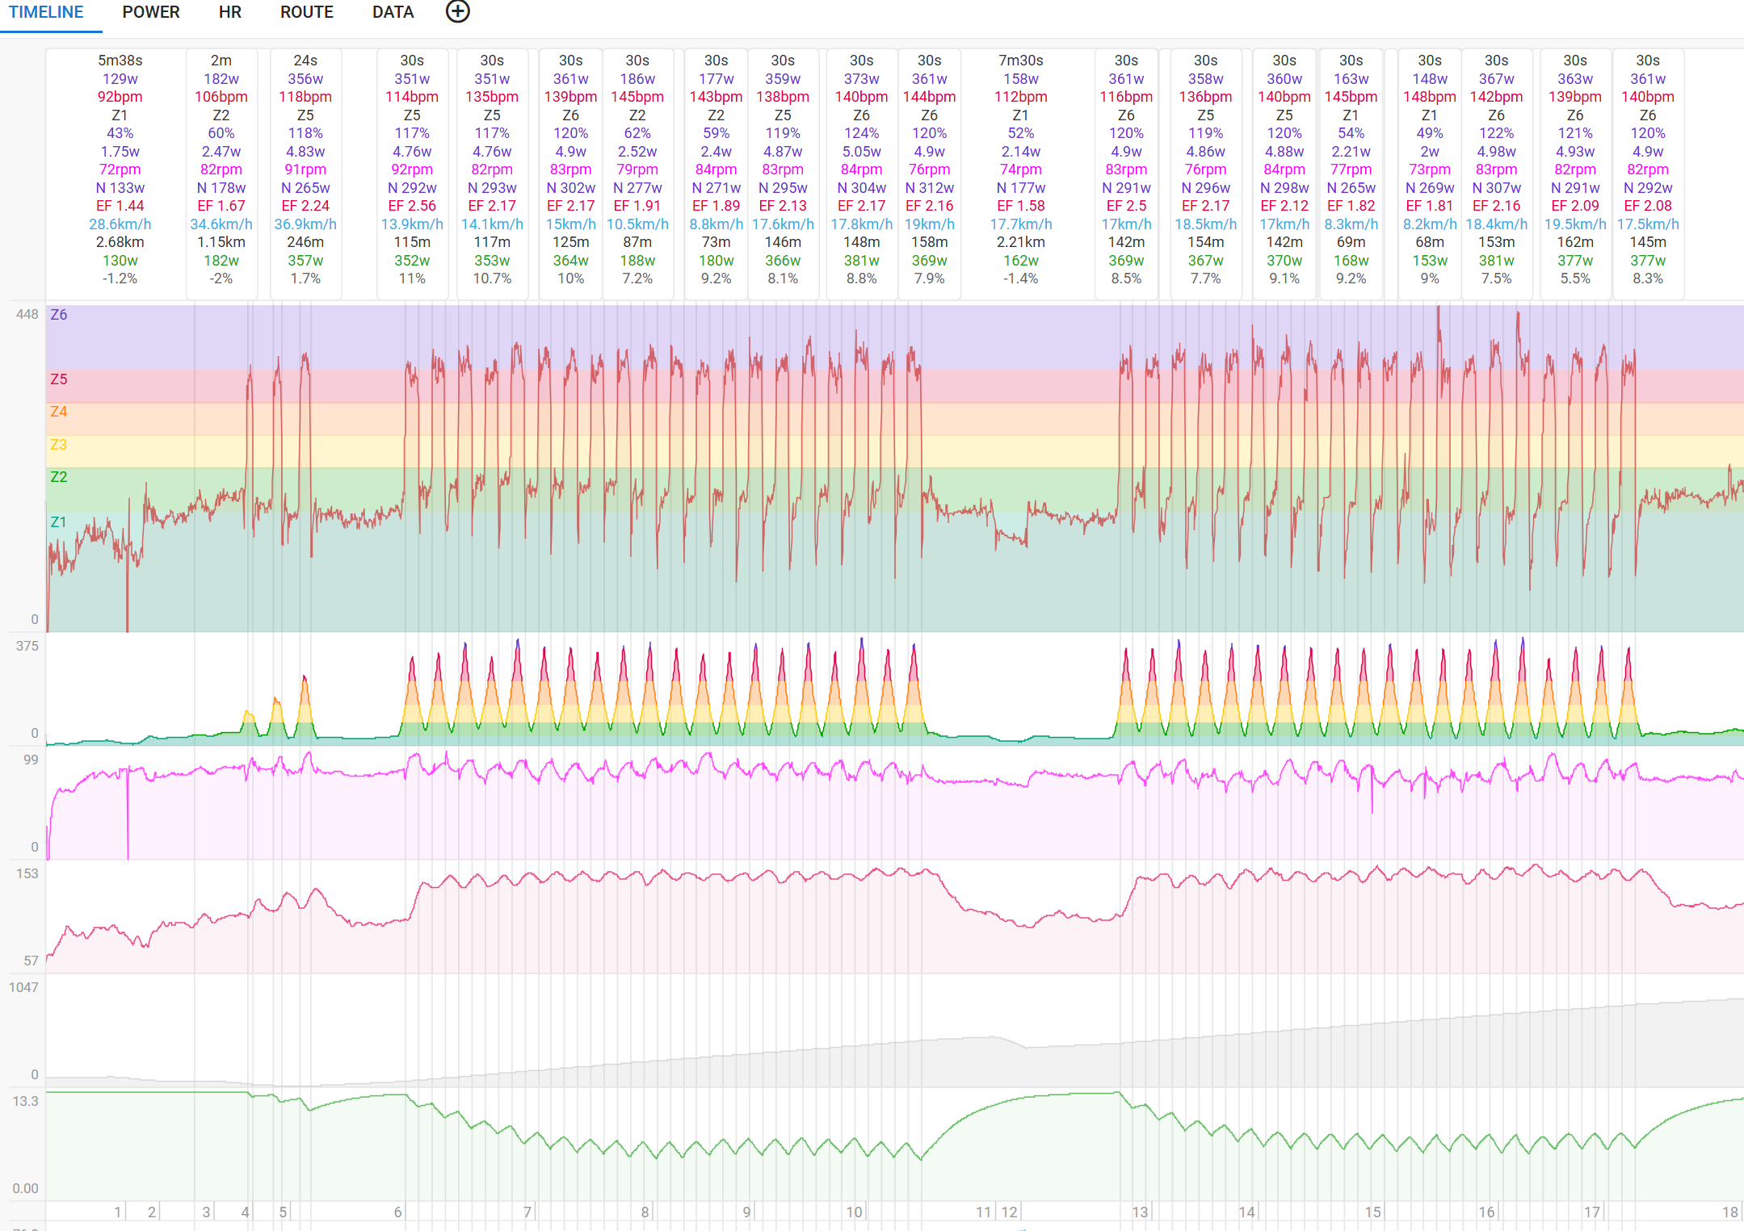Image resolution: width=1744 pixels, height=1231 pixels.
Task: Click the Z5 zone band label
Action: [59, 379]
